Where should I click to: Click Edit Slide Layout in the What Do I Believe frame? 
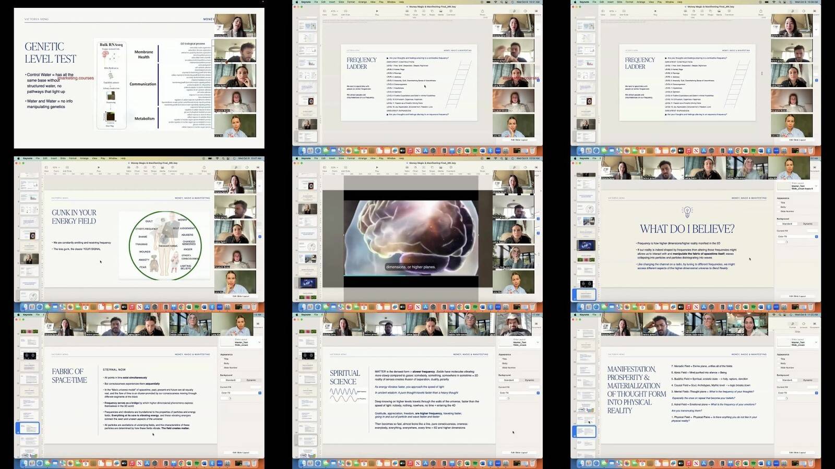click(797, 296)
